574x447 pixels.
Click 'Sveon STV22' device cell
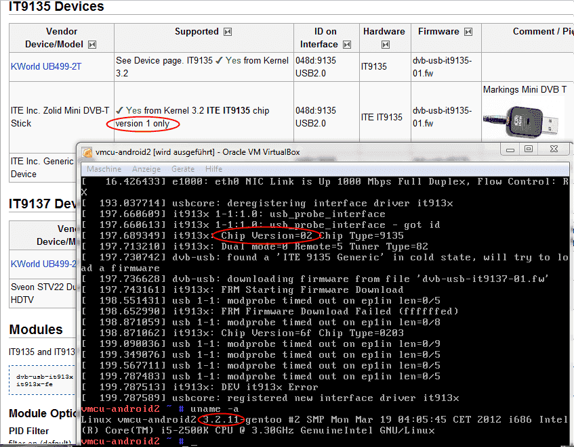point(43,293)
